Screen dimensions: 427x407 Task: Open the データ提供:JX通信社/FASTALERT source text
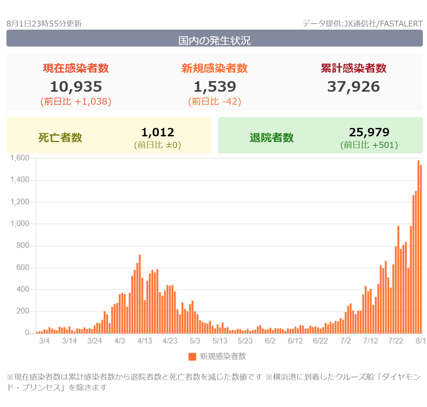coord(362,24)
